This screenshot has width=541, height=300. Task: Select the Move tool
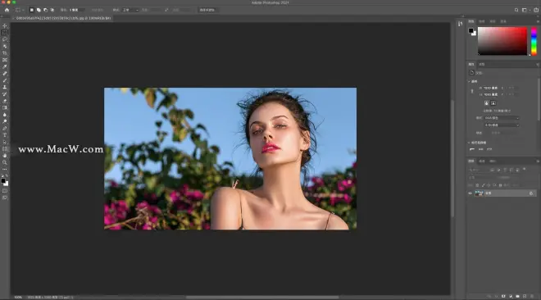(4, 26)
